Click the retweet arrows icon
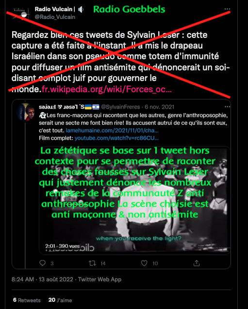The image size is (248, 309). tap(92, 263)
